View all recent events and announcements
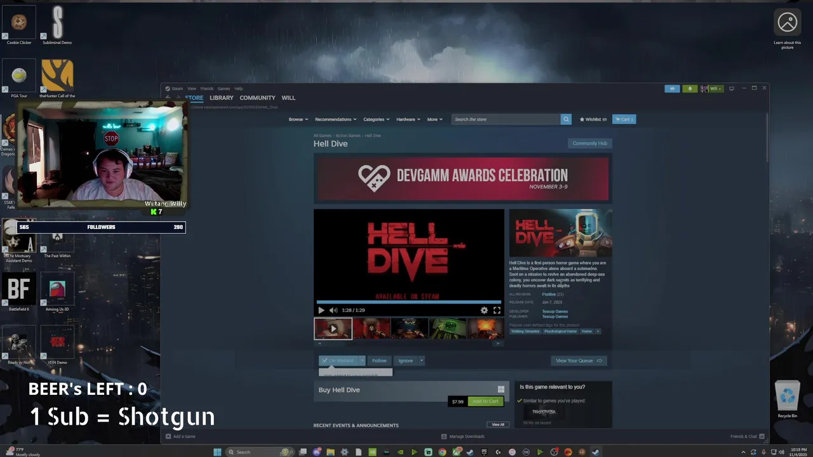This screenshot has height=457, width=813. [x=498, y=425]
